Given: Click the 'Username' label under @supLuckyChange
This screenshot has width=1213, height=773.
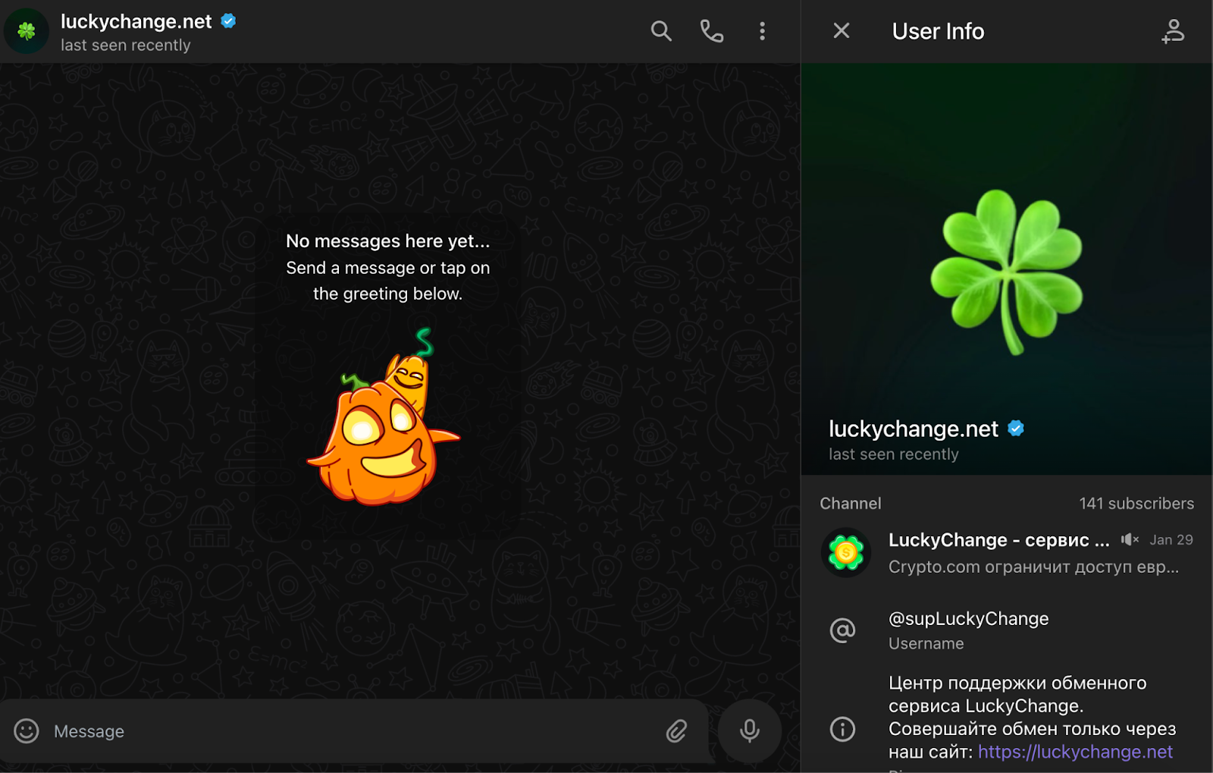Looking at the screenshot, I should (x=926, y=643).
